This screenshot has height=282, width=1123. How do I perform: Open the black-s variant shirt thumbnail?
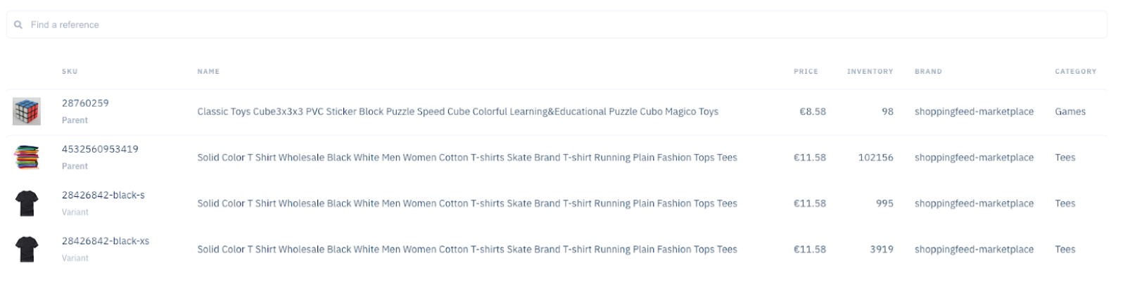[27, 203]
